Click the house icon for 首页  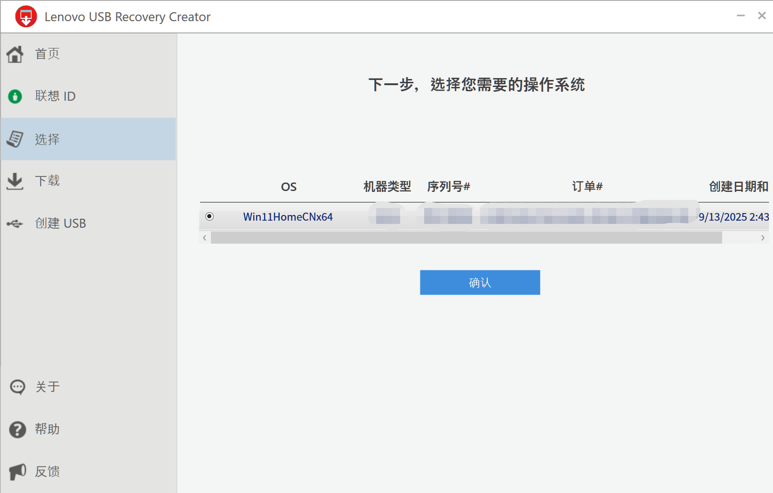(x=15, y=54)
